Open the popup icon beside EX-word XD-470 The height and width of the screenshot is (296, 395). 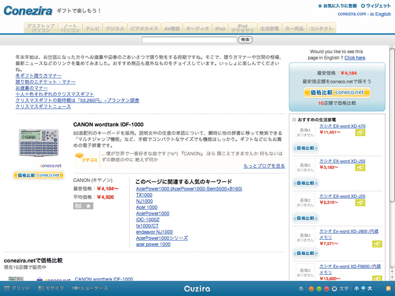tap(360, 132)
